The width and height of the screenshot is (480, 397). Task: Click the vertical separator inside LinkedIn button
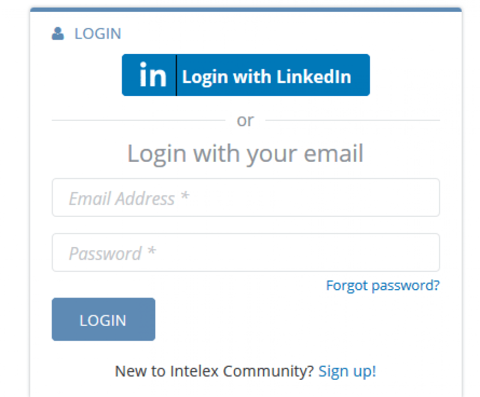(176, 75)
